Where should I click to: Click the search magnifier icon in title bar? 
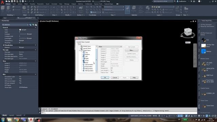tap(175, 1)
